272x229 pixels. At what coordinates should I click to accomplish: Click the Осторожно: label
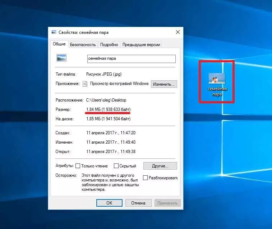(x=66, y=175)
